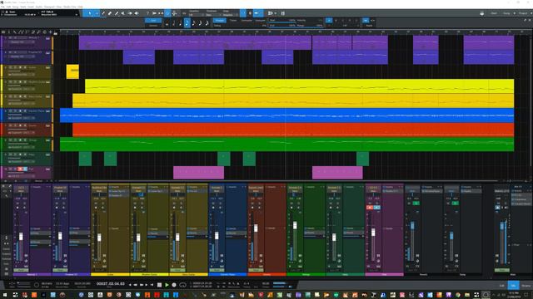Select the first pink Pad clip
Image resolution: width=533 pixels, height=299 pixels.
point(198,173)
